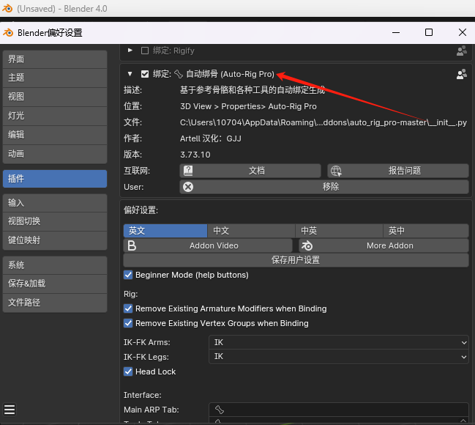Expand the Rigify addon details
The image size is (475, 425).
coord(130,51)
